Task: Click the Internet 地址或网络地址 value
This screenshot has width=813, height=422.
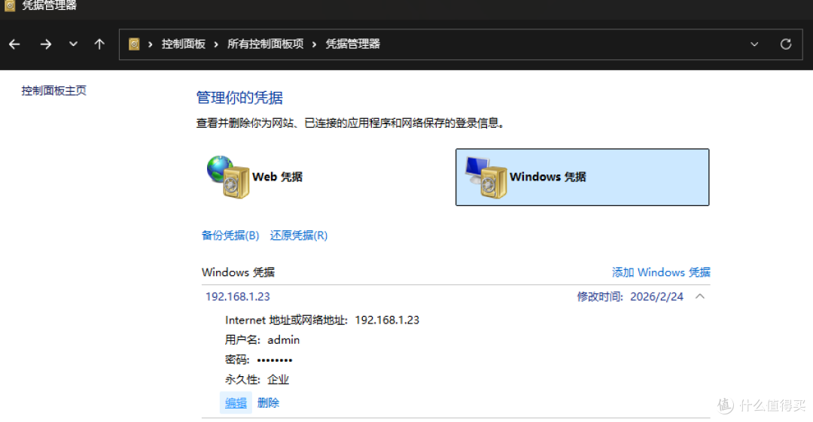Action: 387,320
